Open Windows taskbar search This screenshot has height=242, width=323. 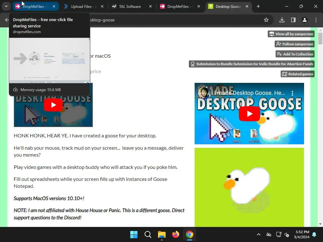[148, 234]
